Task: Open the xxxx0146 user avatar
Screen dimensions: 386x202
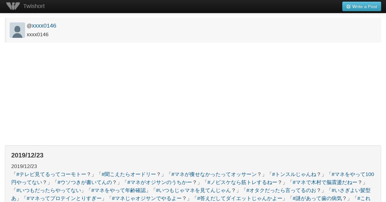Action: tap(17, 30)
